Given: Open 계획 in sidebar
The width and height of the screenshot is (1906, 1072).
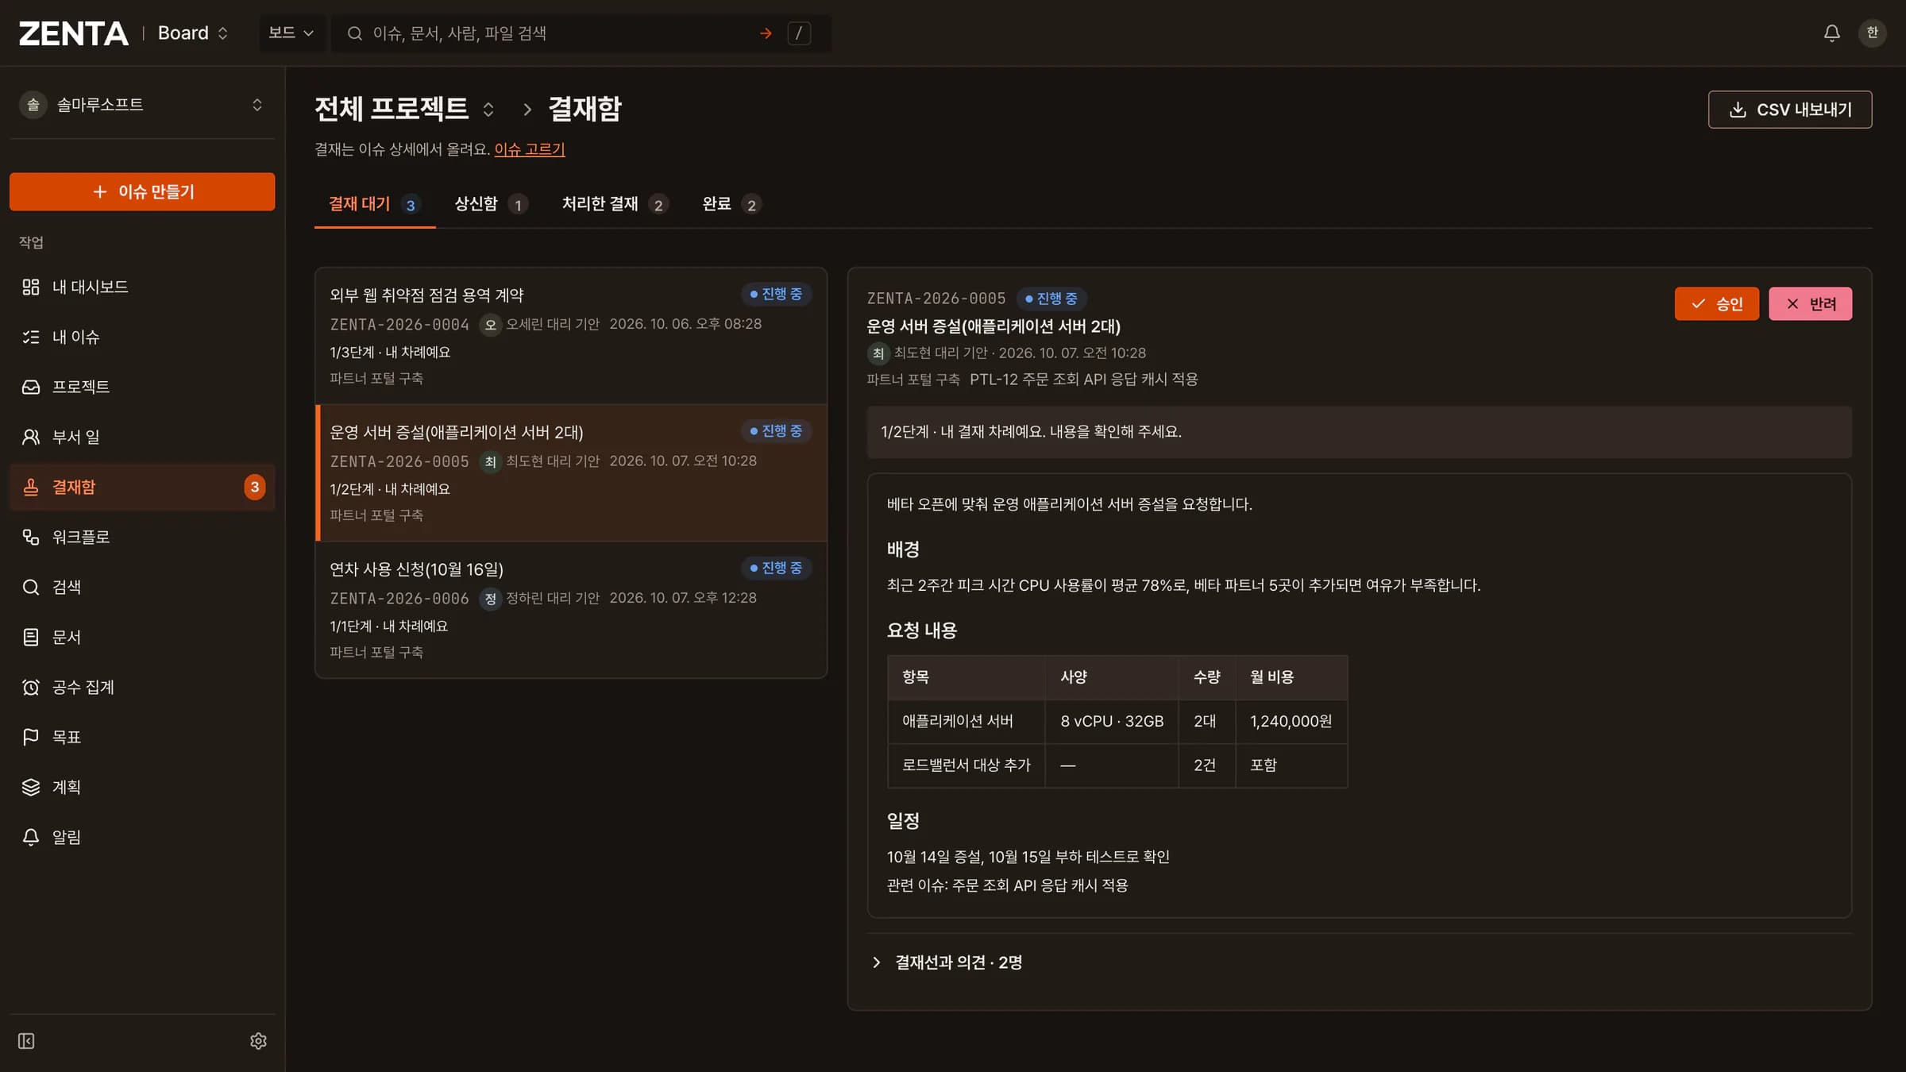Looking at the screenshot, I should click(x=142, y=787).
